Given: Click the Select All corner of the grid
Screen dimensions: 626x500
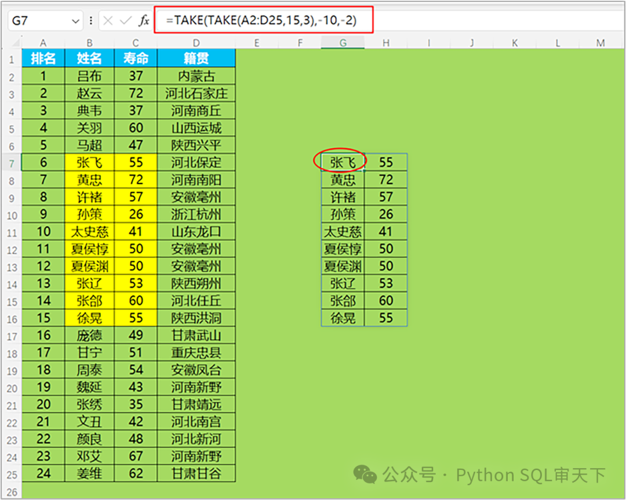Looking at the screenshot, I should pyautogui.click(x=11, y=43).
